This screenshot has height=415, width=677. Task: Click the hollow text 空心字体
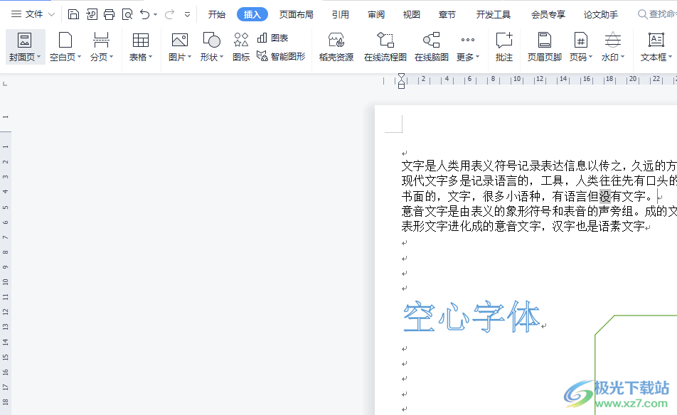pyautogui.click(x=471, y=317)
